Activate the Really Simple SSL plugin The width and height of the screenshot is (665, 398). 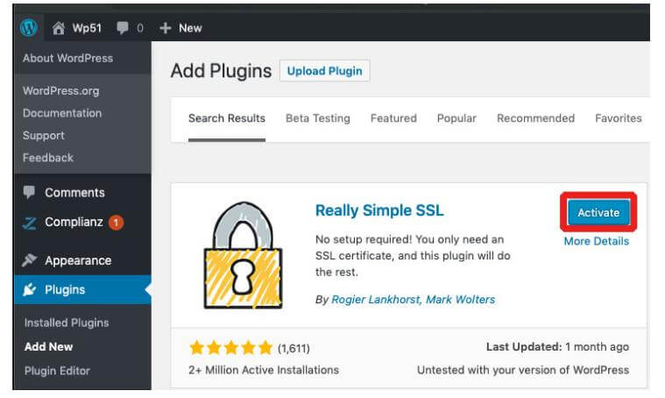tap(598, 212)
